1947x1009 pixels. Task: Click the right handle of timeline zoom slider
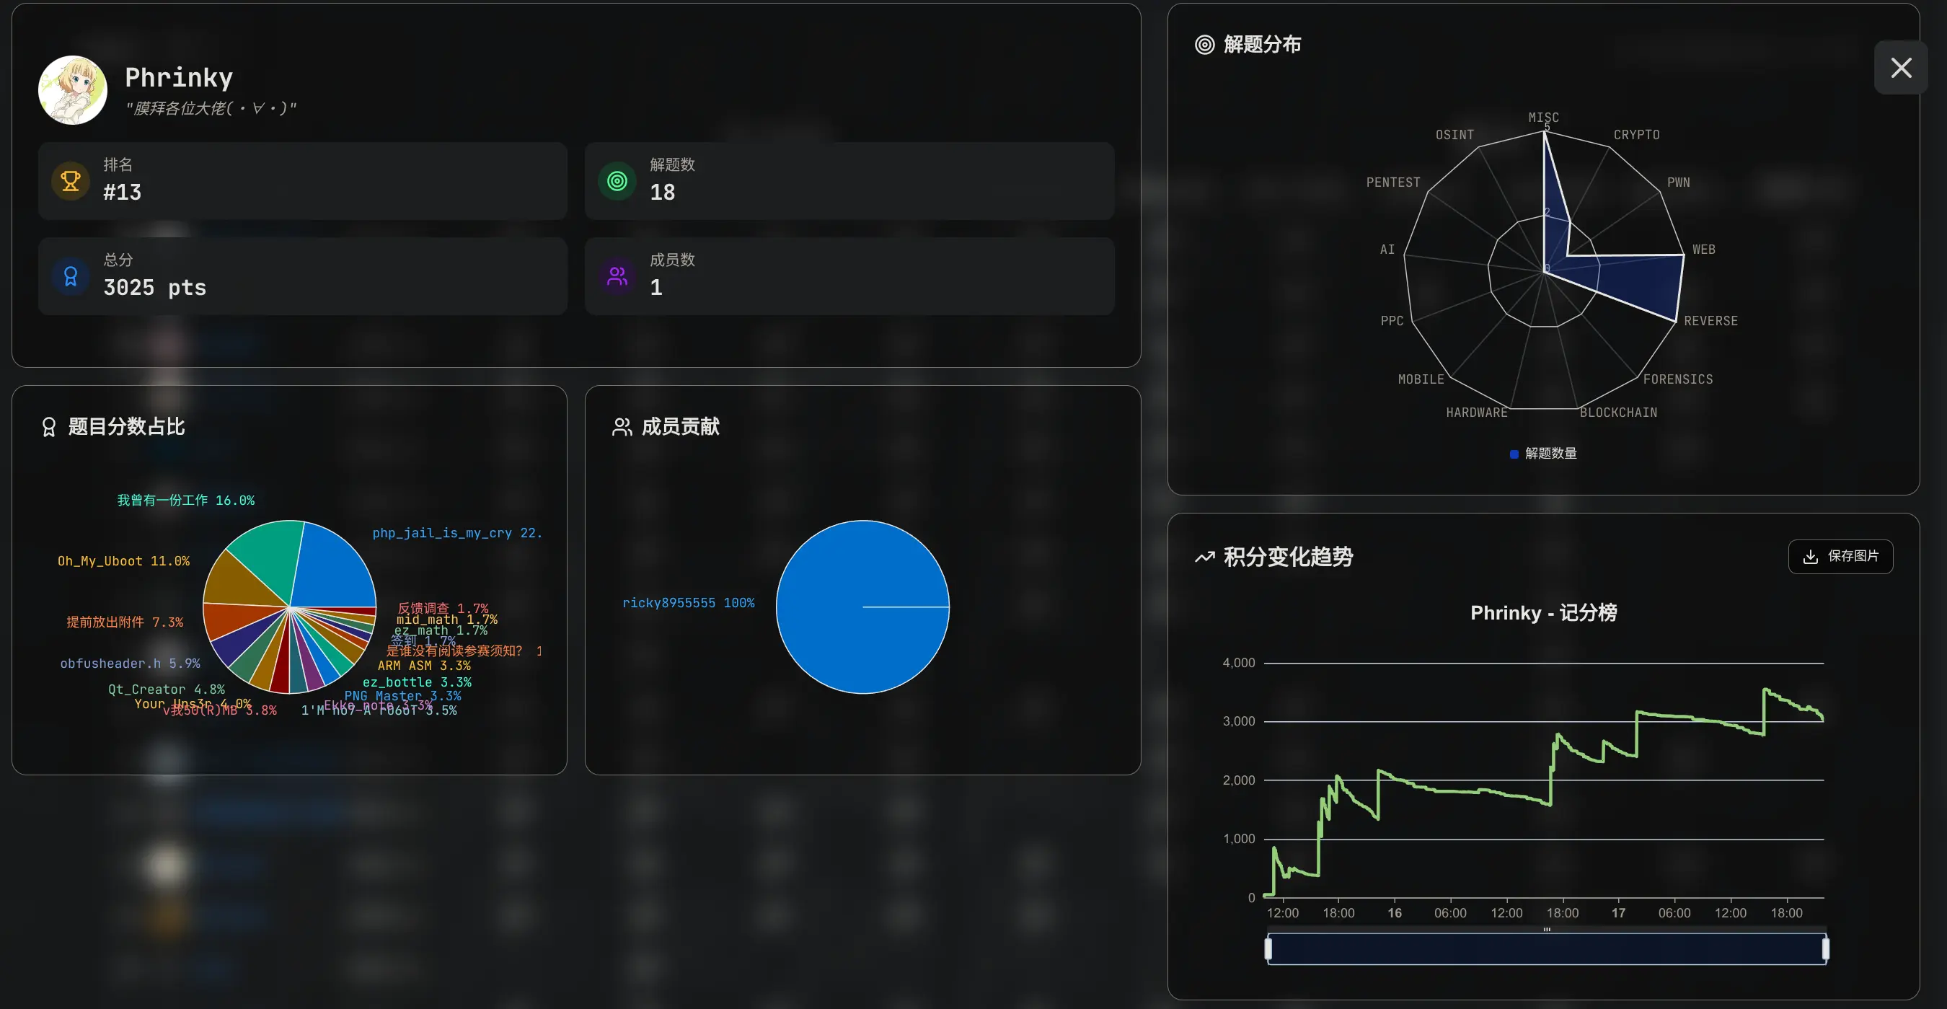[x=1825, y=948]
